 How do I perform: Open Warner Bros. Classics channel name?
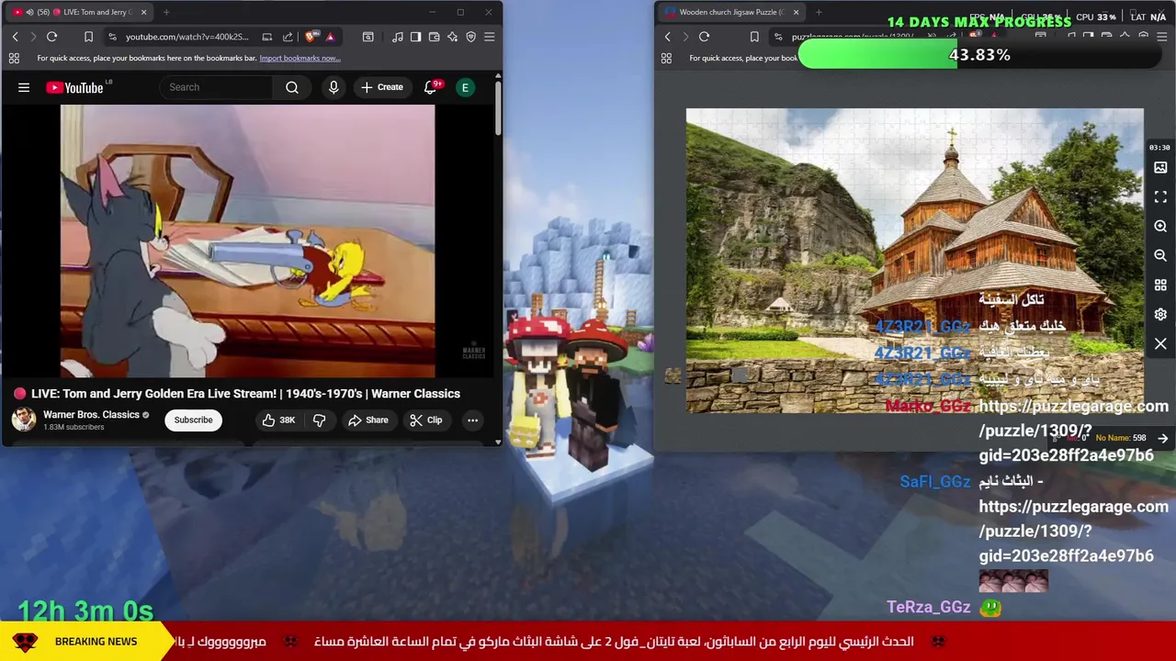tap(91, 414)
